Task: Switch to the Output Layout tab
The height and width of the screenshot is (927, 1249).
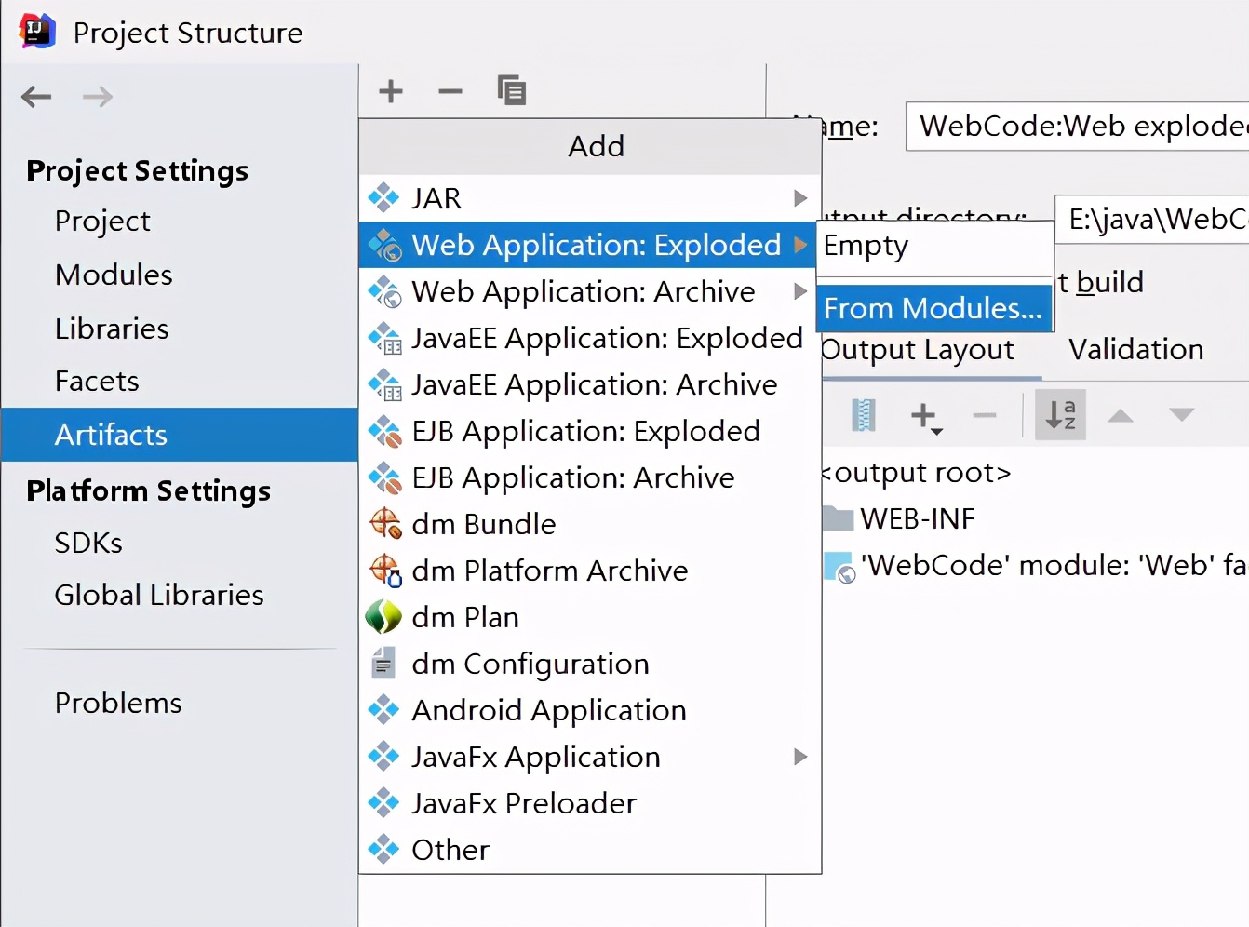Action: click(x=918, y=350)
